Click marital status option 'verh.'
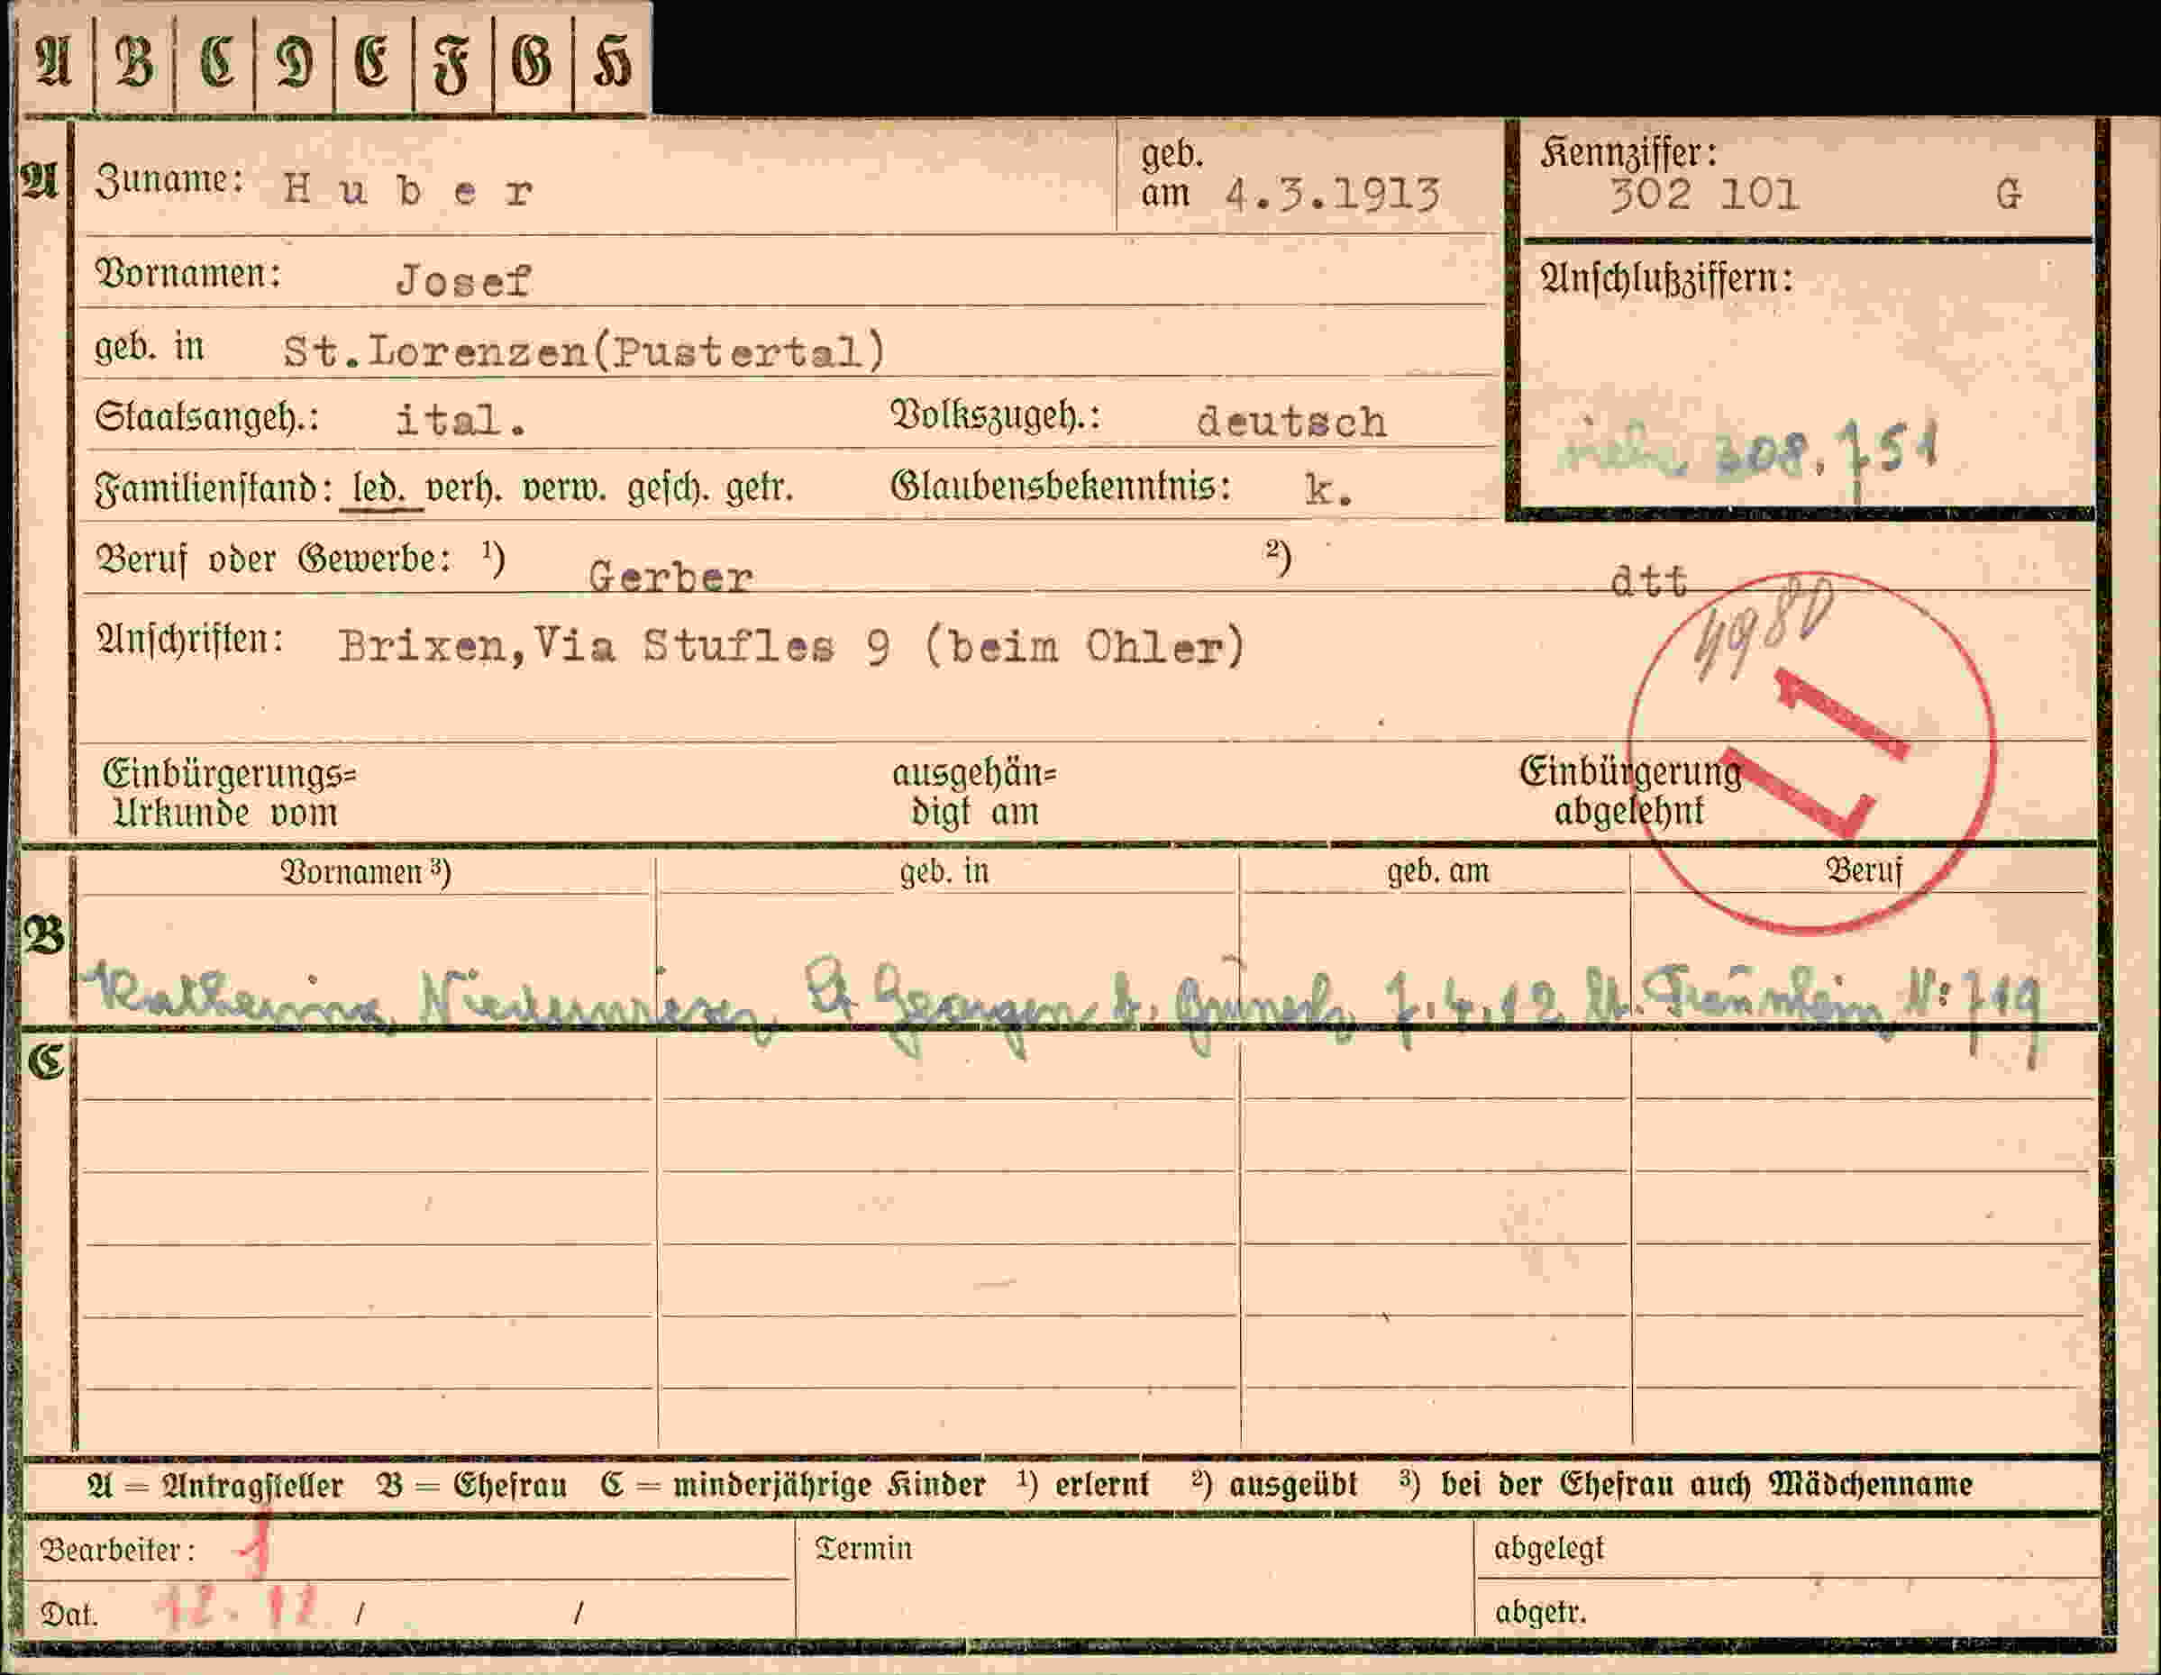 point(462,488)
